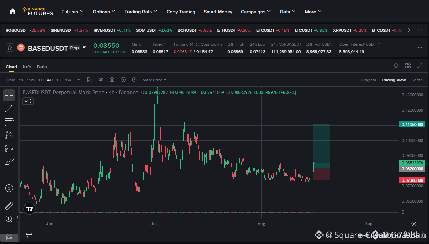This screenshot has height=244, width=429.
Task: Switch to the Info tab
Action: tap(27, 67)
